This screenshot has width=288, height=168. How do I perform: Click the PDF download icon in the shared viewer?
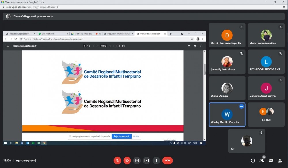pos(189,46)
